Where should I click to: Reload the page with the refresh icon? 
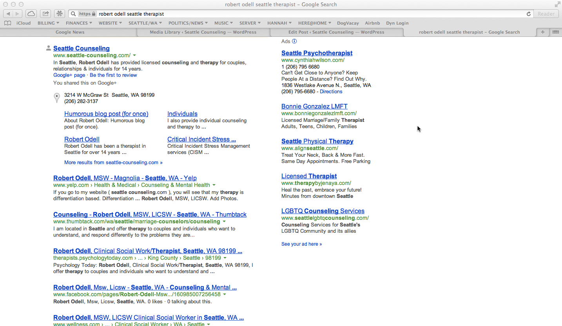(x=528, y=14)
